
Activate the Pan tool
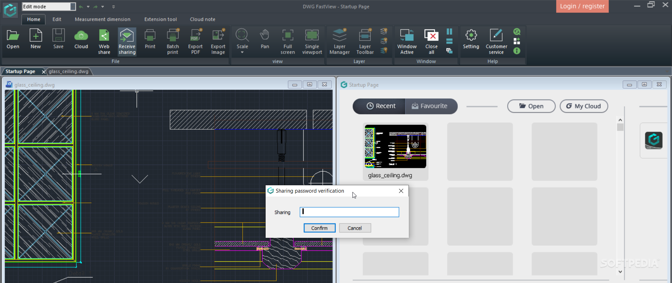[265, 39]
